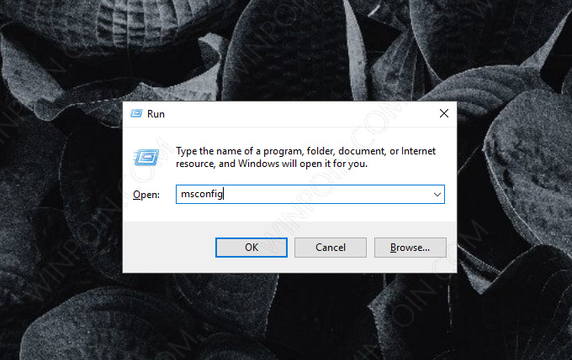Cancel the Run dialog
The image size is (572, 360).
[x=331, y=248]
